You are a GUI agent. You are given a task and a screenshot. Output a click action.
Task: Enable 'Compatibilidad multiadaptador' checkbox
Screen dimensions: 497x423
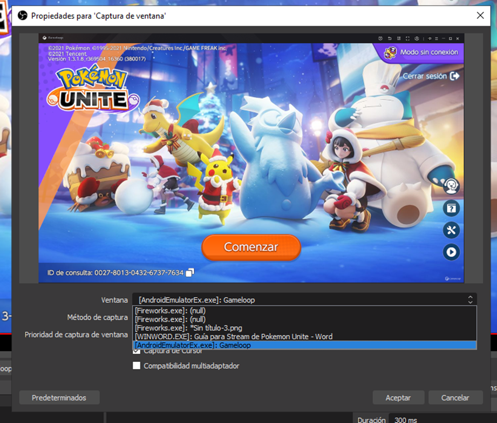coord(137,366)
